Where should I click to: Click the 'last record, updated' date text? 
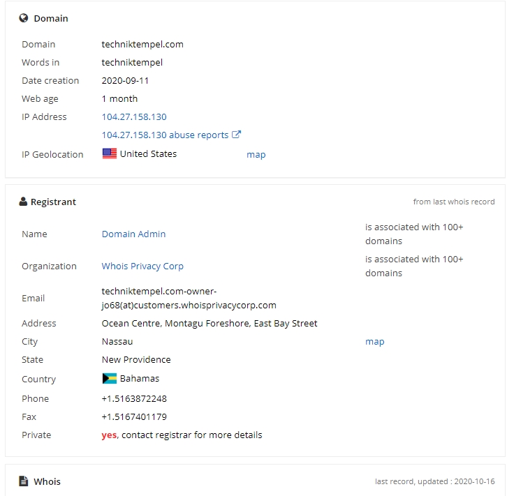pos(435,481)
